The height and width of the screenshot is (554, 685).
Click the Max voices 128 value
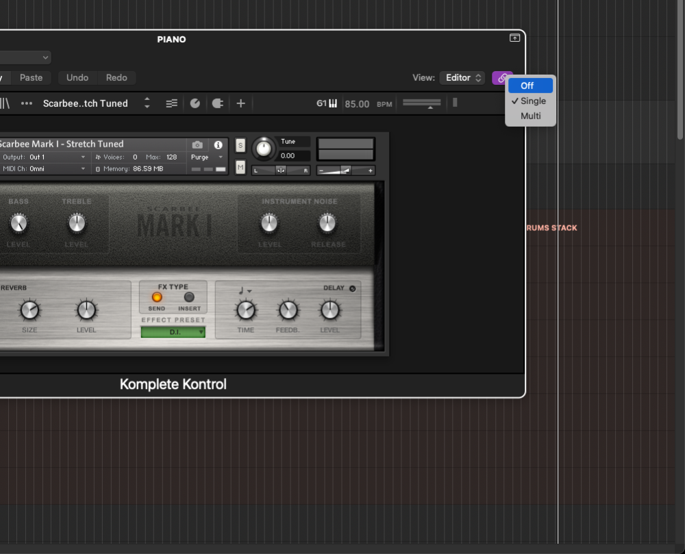[172, 158]
